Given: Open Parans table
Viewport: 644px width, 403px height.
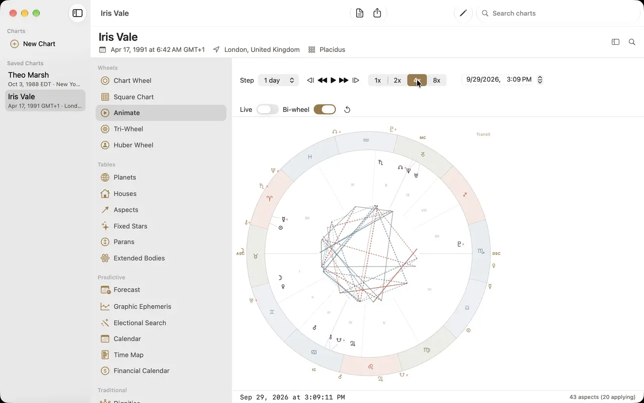Looking at the screenshot, I should 161,242.
